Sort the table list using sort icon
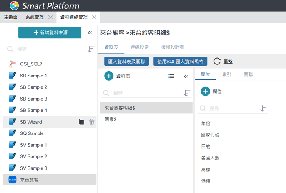Image resolution: width=286 pixels, height=193 pixels. (x=187, y=93)
